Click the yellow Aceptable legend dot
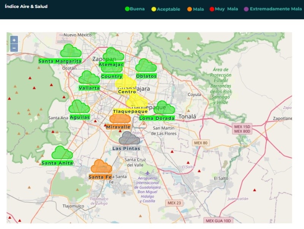This screenshot has height=229, width=304. click(x=154, y=9)
